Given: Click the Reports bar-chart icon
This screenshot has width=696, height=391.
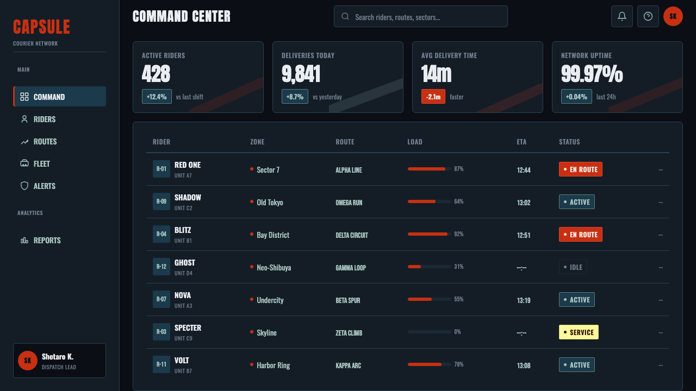Looking at the screenshot, I should pos(24,240).
